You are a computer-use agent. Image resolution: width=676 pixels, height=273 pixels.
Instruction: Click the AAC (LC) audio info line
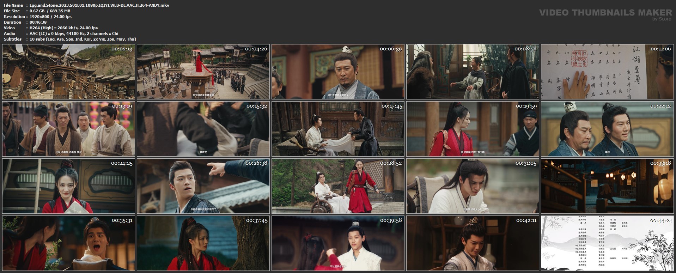click(74, 34)
